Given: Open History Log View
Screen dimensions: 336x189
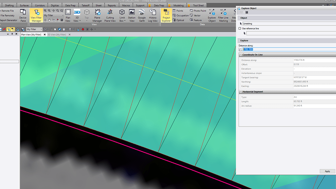Looking at the screenshot, I should pyautogui.click(x=153, y=15).
